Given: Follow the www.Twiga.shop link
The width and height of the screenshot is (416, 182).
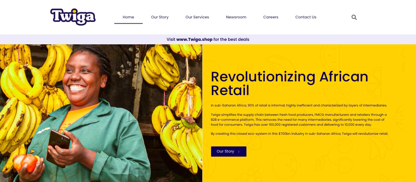Looking at the screenshot, I should pos(194,39).
